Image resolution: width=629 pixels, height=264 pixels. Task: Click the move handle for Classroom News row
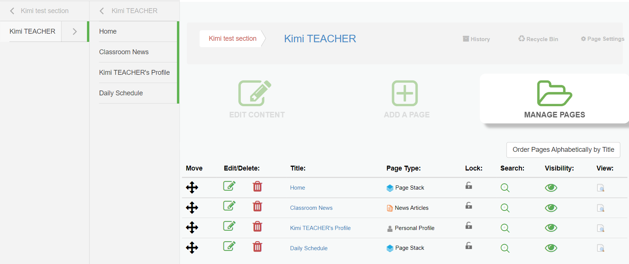coord(192,208)
